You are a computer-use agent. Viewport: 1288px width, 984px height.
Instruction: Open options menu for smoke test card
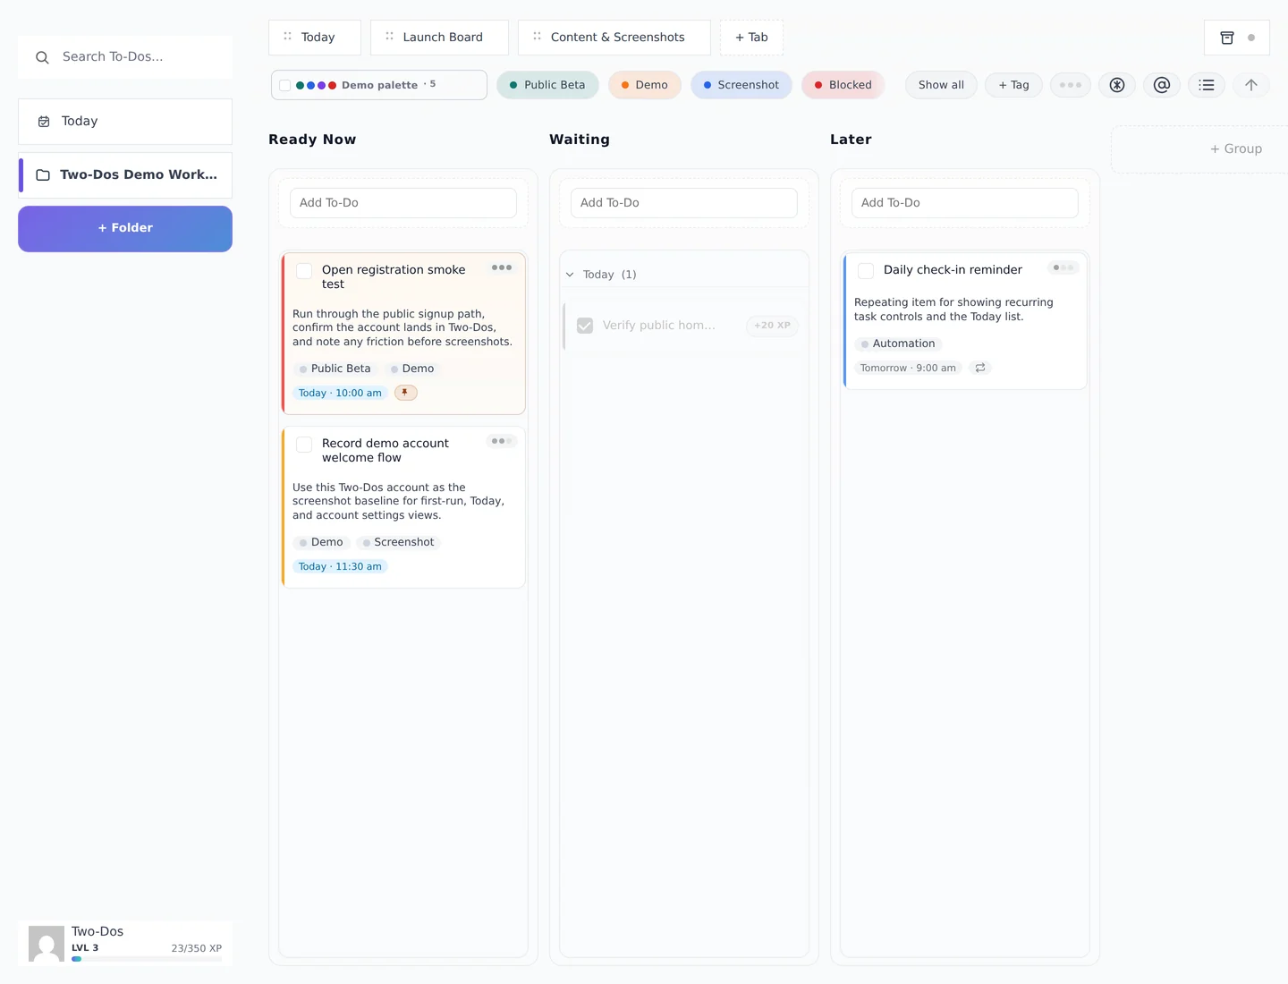click(x=502, y=267)
